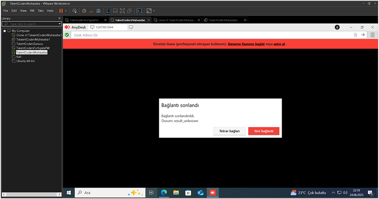Close the Library panel with its X
379x199 pixels.
pos(59,18)
